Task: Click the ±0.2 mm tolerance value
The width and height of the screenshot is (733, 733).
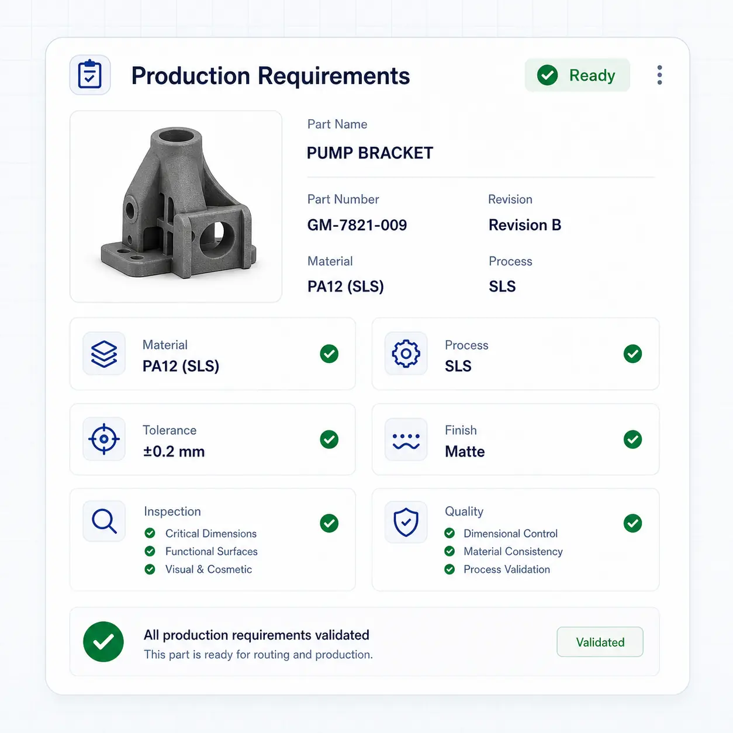Action: [174, 451]
